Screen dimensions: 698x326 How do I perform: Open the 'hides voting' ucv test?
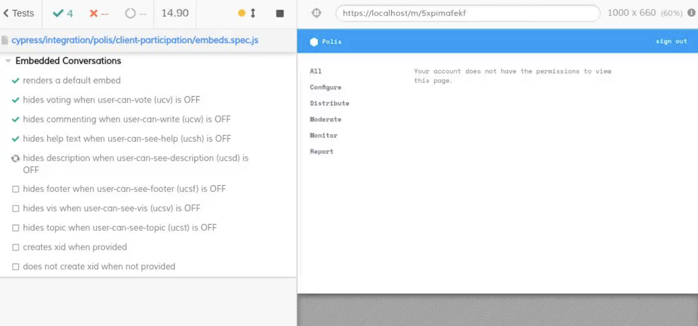point(111,100)
